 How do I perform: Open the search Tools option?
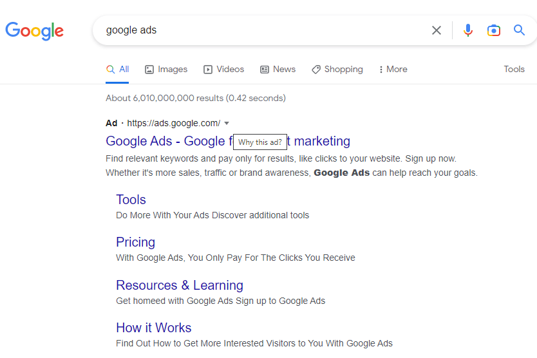point(514,69)
